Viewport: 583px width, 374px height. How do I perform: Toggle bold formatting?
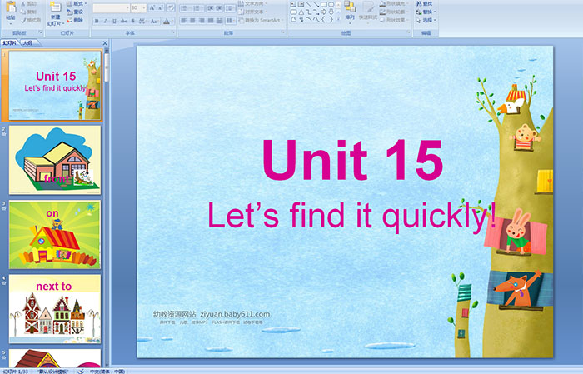97,21
